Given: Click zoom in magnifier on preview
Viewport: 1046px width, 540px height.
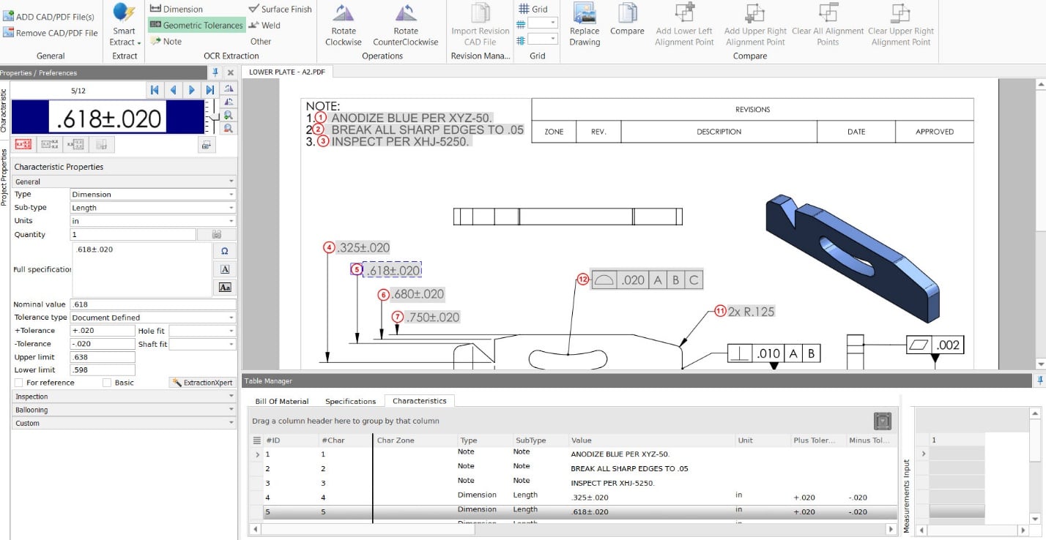Looking at the screenshot, I should (x=229, y=115).
